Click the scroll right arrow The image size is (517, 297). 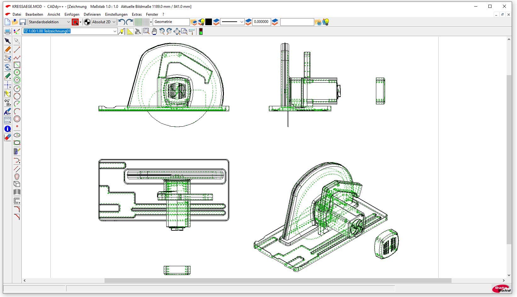pyautogui.click(x=504, y=280)
